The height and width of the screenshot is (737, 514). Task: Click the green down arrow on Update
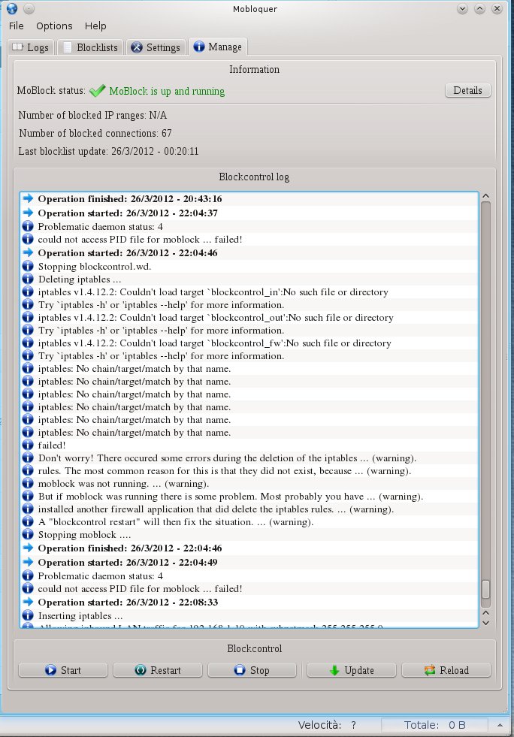(x=334, y=670)
